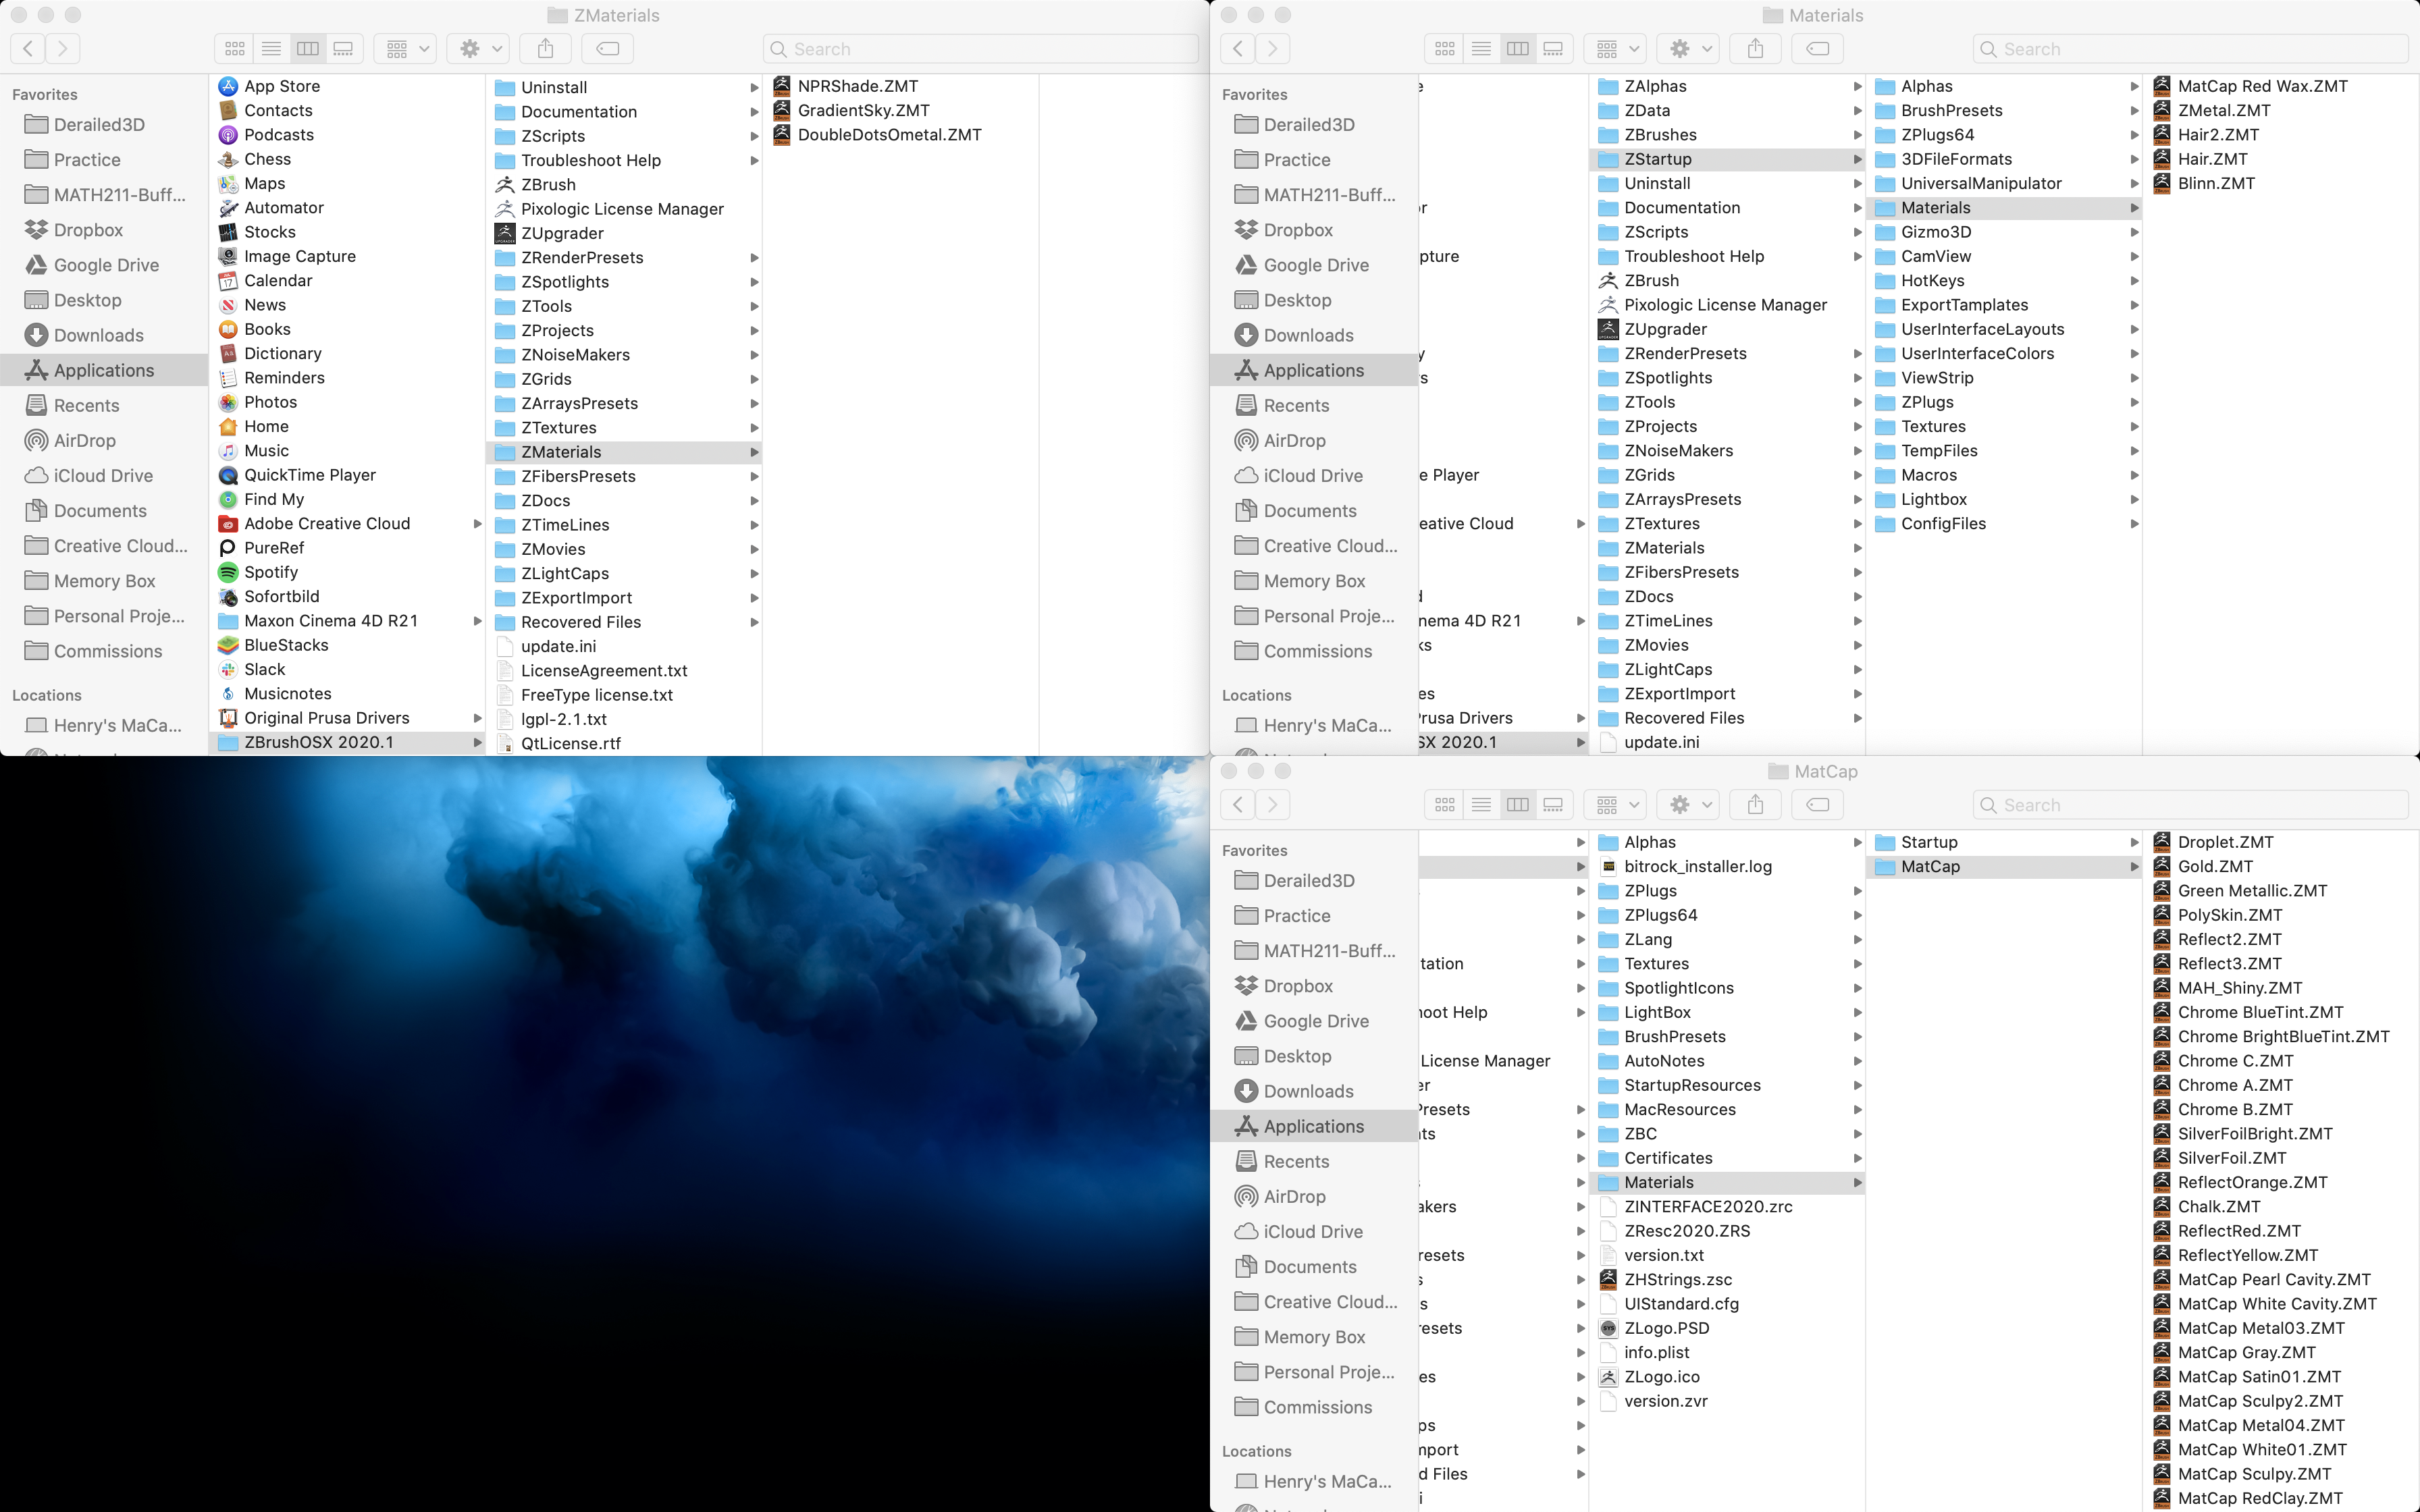The height and width of the screenshot is (1512, 2420).
Task: Click forward button in MatCap window
Action: pos(1272,804)
